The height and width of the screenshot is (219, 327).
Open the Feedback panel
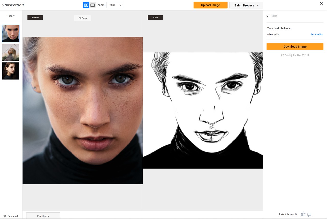point(43,216)
